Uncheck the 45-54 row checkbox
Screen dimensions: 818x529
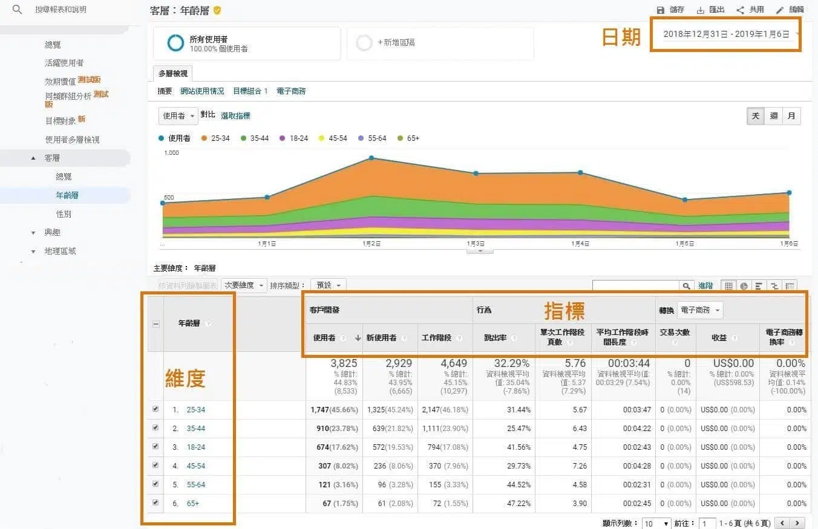point(155,466)
